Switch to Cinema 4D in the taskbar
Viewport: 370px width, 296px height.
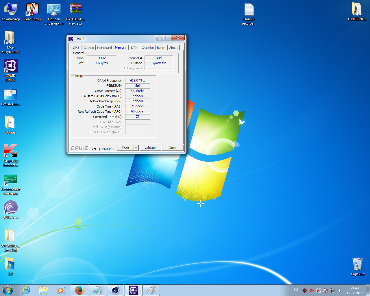(x=115, y=290)
